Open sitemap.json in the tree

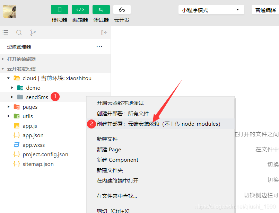point(38,164)
